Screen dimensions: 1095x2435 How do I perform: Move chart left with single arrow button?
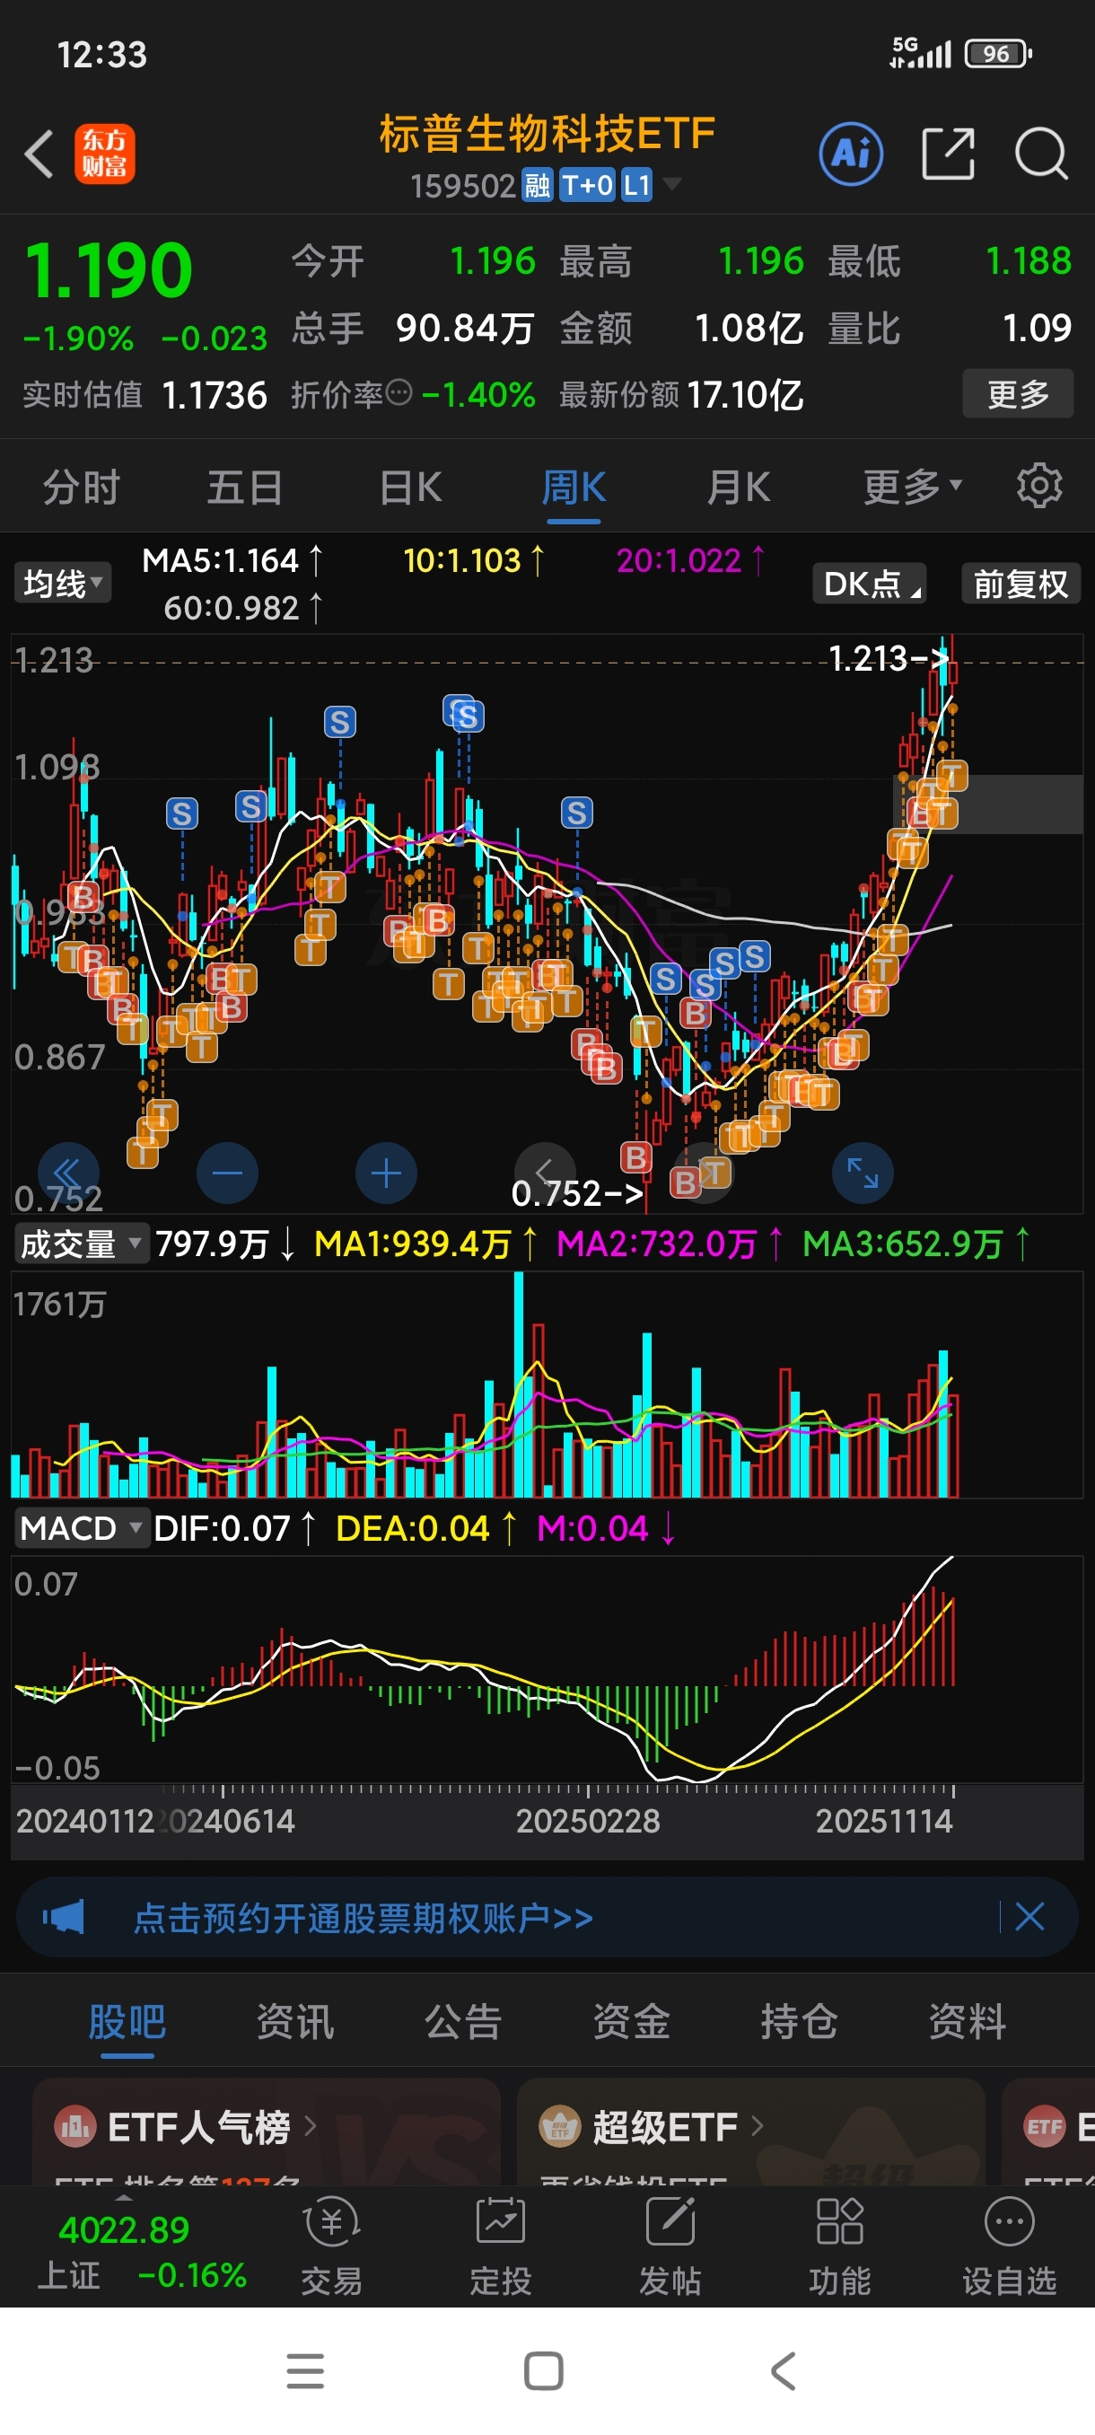point(544,1174)
